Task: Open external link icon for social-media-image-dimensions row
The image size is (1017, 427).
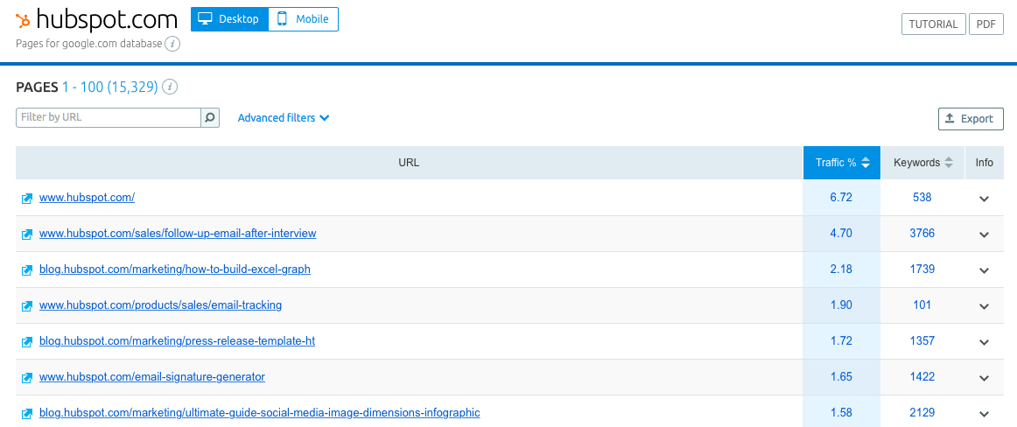Action: tap(27, 413)
